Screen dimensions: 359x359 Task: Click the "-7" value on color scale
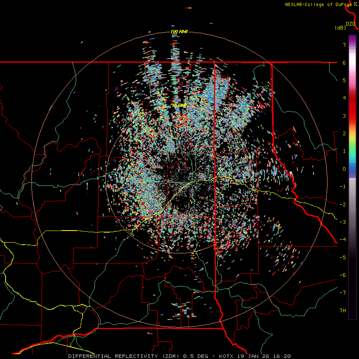point(343,293)
